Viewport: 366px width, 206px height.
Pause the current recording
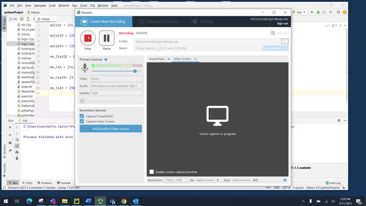(106, 38)
